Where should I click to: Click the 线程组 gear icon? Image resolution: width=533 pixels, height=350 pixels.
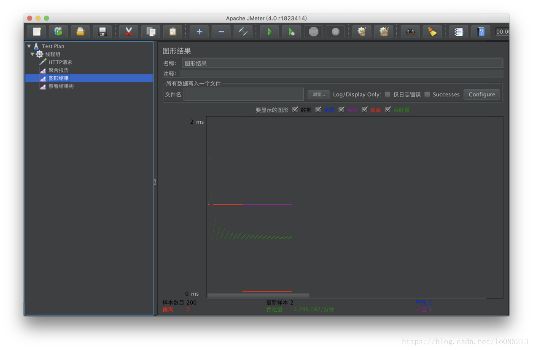(x=39, y=54)
